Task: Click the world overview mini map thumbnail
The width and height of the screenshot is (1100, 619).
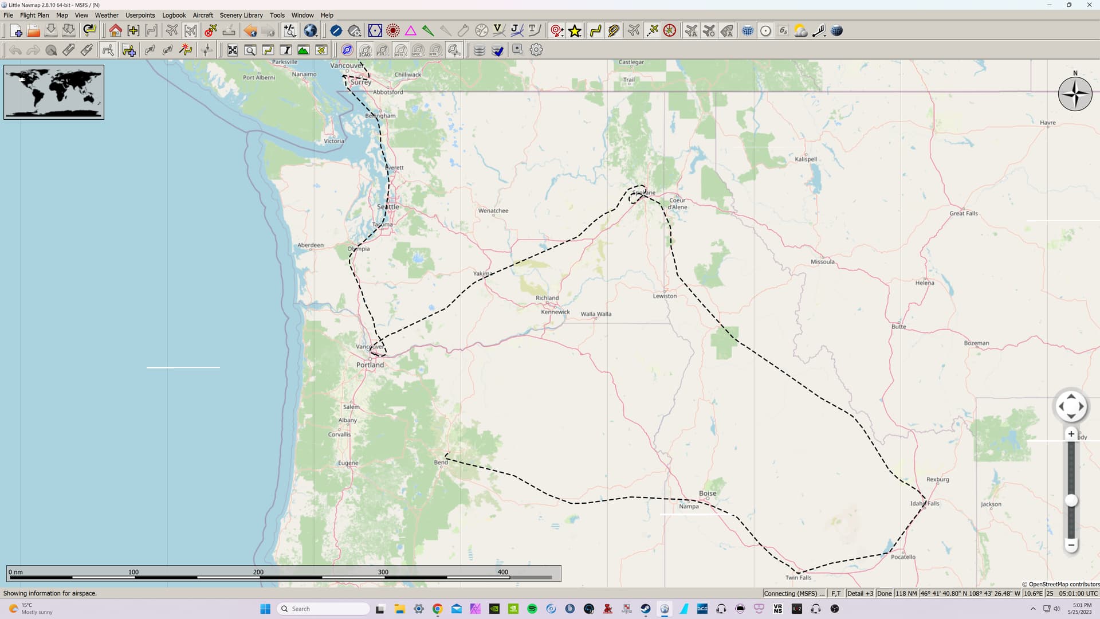Action: point(54,92)
